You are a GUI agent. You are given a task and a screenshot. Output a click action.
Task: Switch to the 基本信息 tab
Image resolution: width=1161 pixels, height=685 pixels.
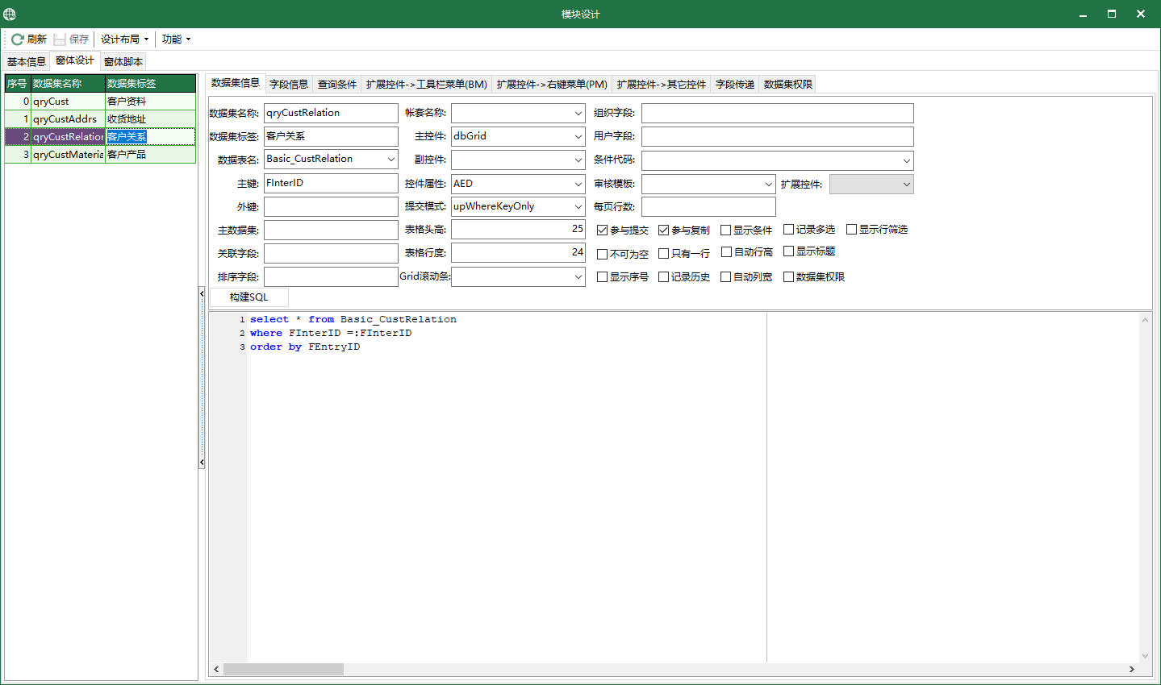[27, 61]
